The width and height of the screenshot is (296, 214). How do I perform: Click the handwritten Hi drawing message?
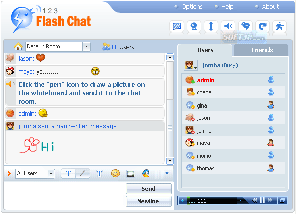37,145
